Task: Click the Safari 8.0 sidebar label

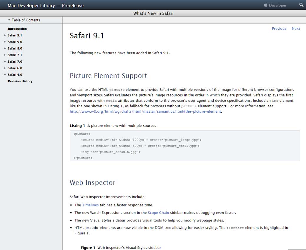Action: (15, 49)
